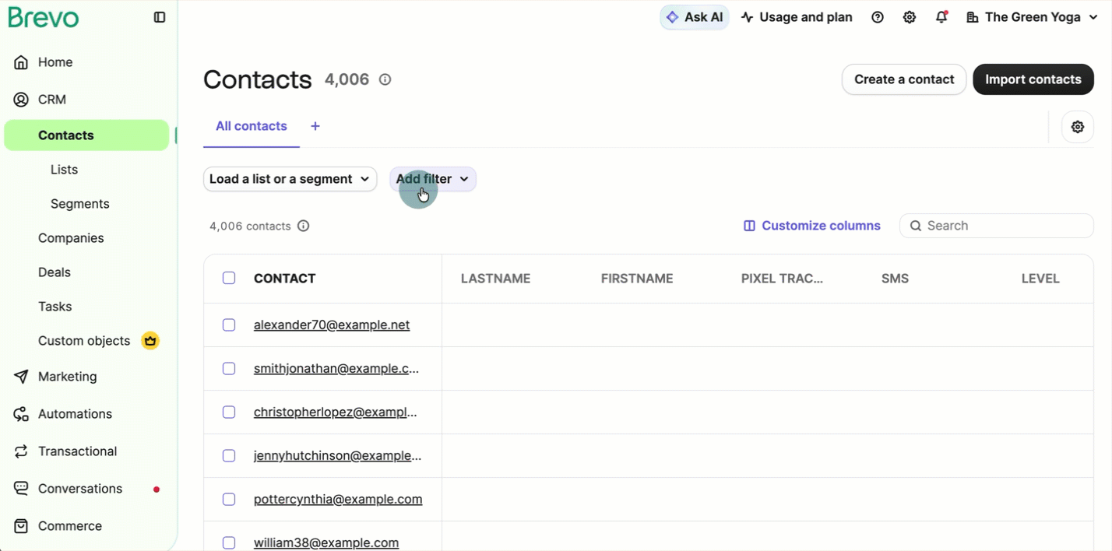Viewport: 1112px width, 551px height.
Task: Add a new view with plus icon
Action: click(315, 126)
